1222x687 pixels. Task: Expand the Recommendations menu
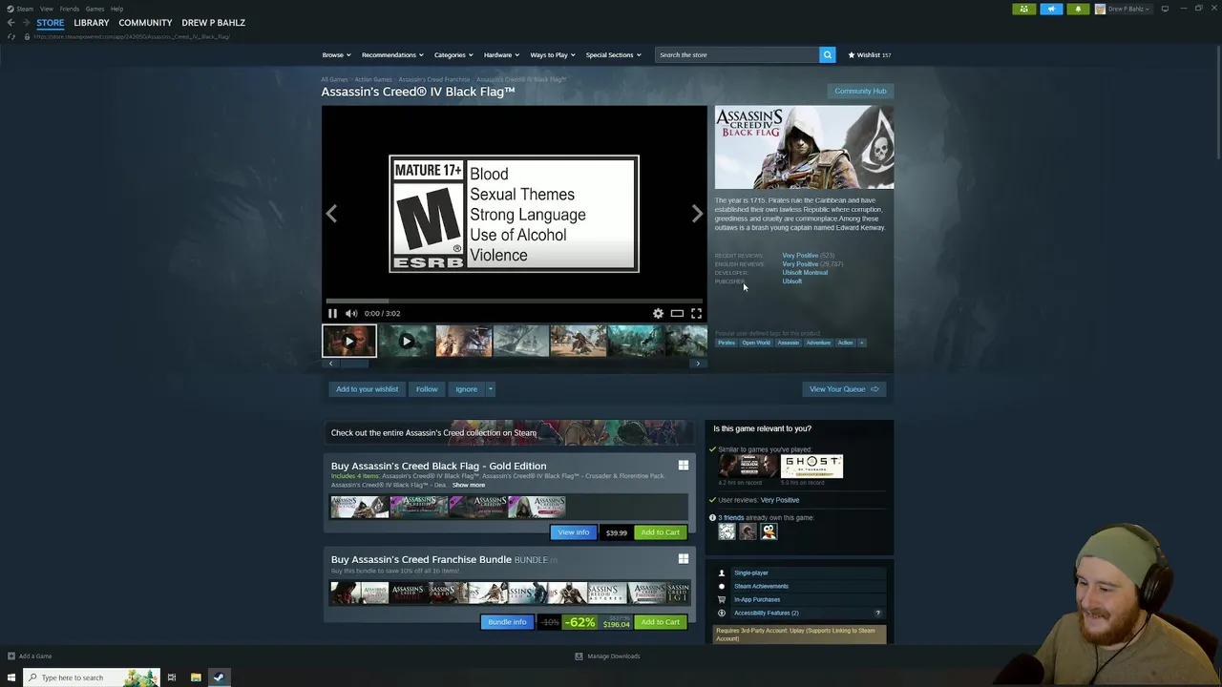tap(392, 54)
